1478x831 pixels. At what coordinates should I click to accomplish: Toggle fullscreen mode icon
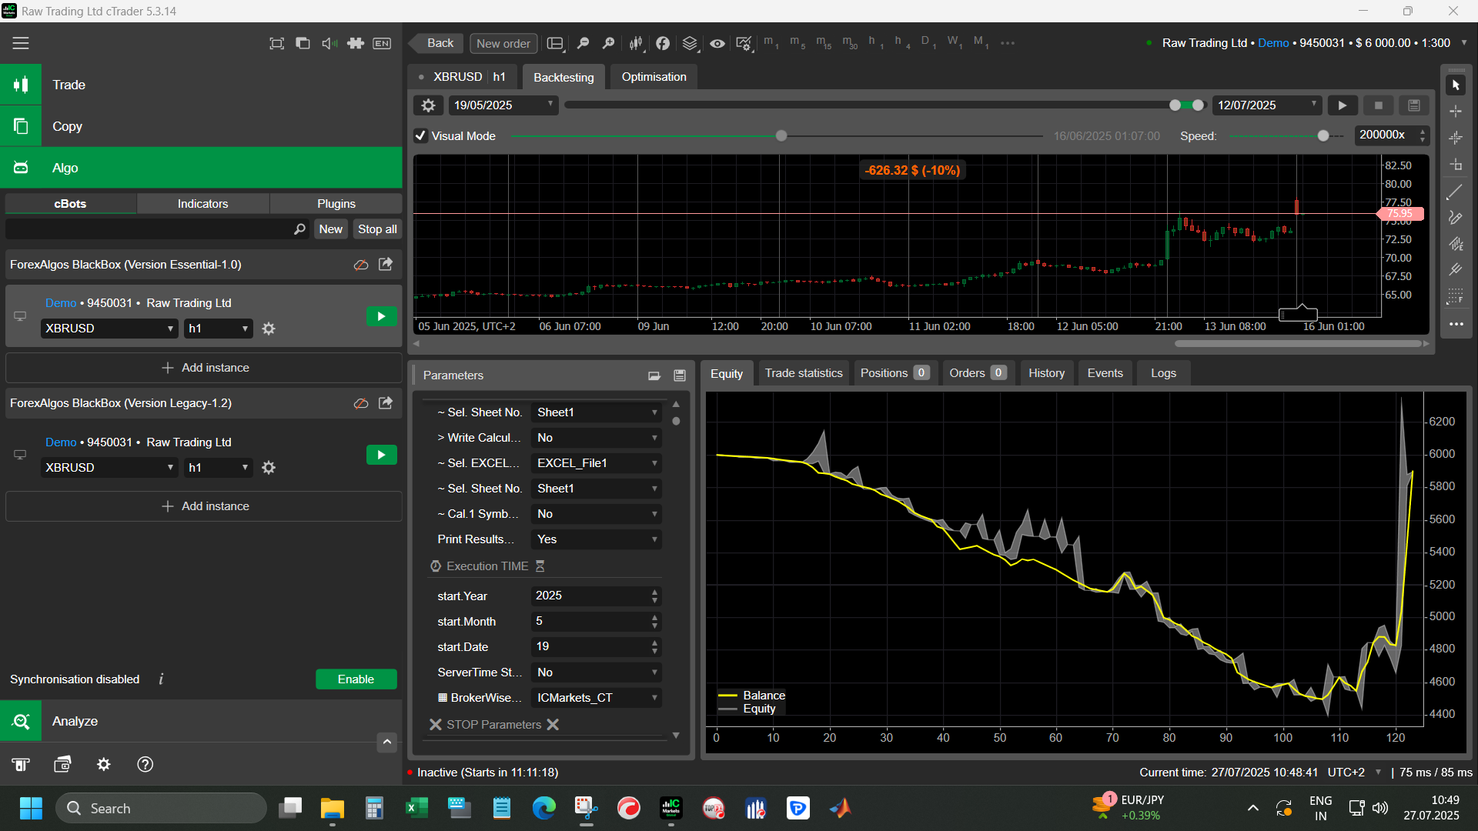point(276,43)
